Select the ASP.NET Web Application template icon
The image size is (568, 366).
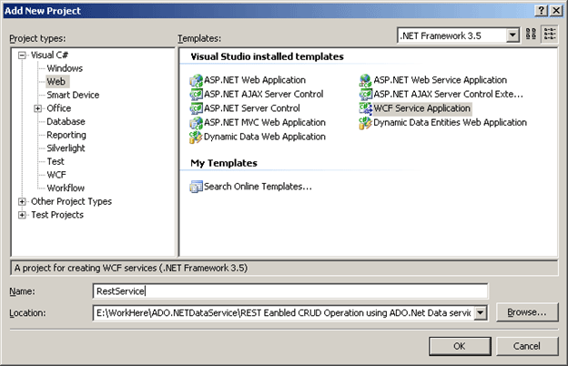(196, 80)
